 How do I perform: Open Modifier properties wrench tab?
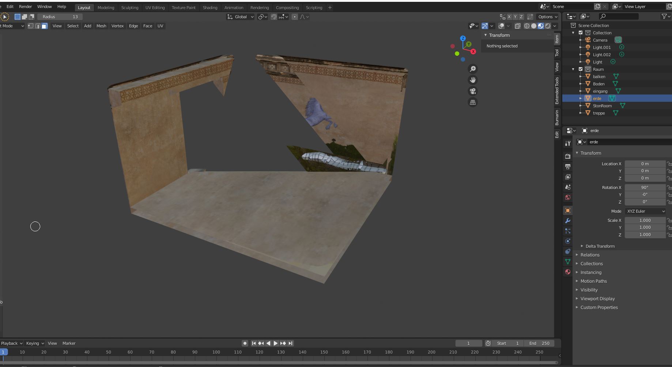(568, 221)
